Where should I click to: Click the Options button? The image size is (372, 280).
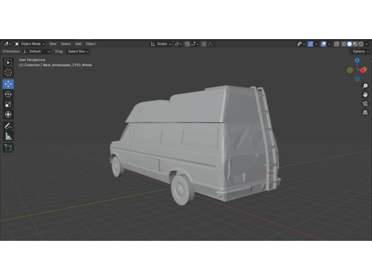[360, 52]
